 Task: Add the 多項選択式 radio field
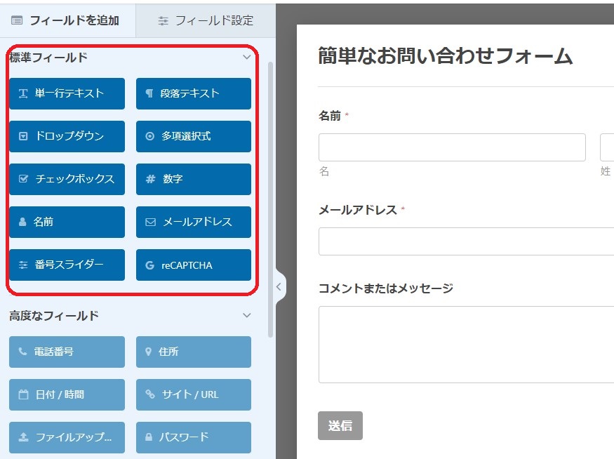click(194, 136)
